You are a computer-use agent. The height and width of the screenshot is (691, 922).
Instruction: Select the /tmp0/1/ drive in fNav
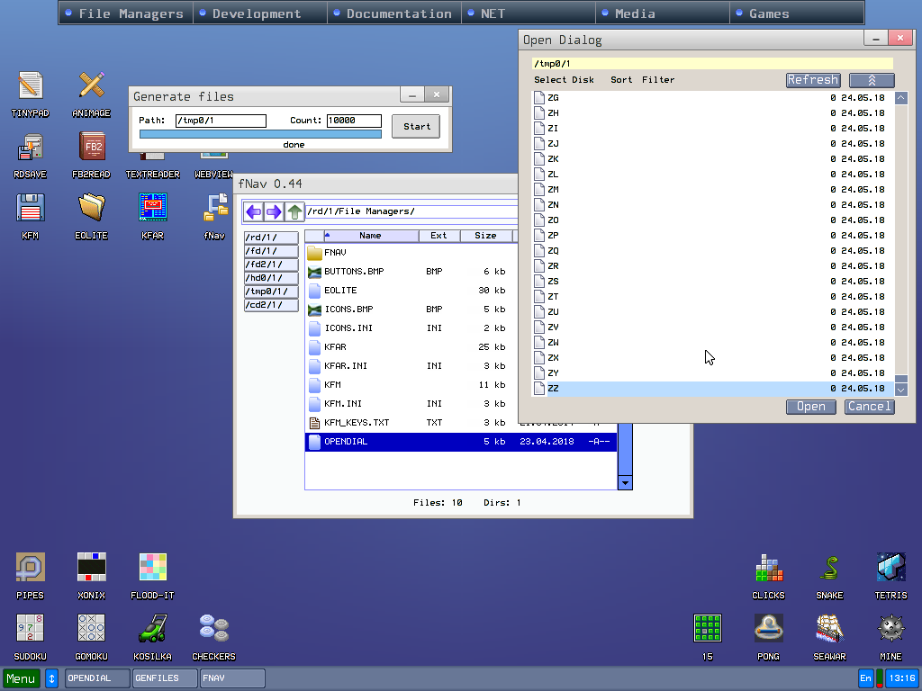271,292
